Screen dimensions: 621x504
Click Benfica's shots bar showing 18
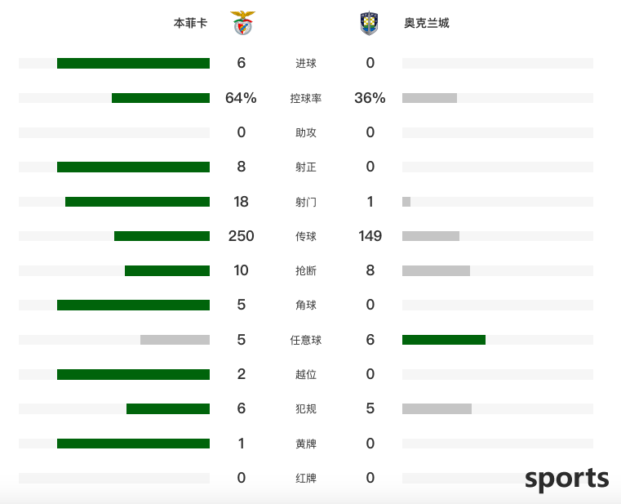137,202
